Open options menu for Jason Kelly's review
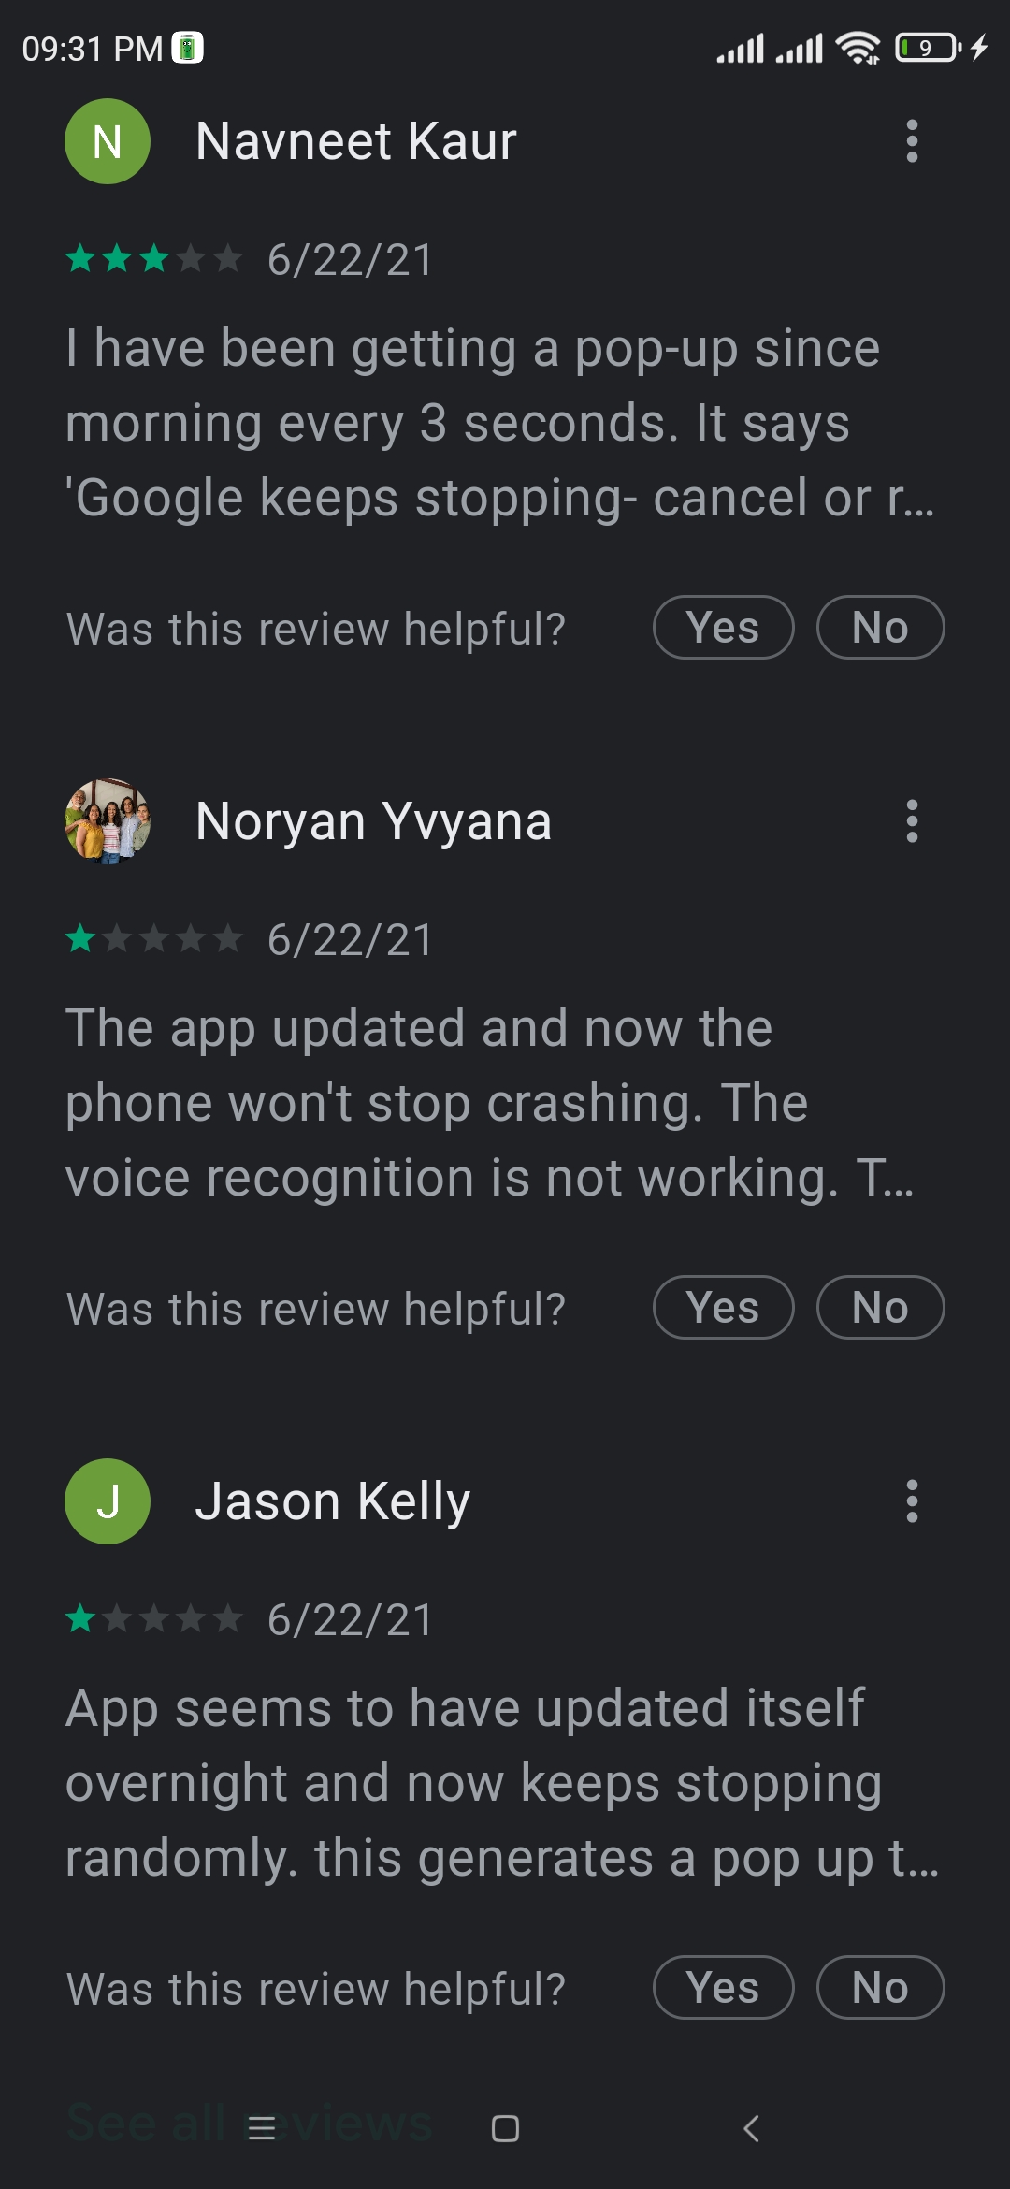Viewport: 1010px width, 2189px height. (912, 1501)
